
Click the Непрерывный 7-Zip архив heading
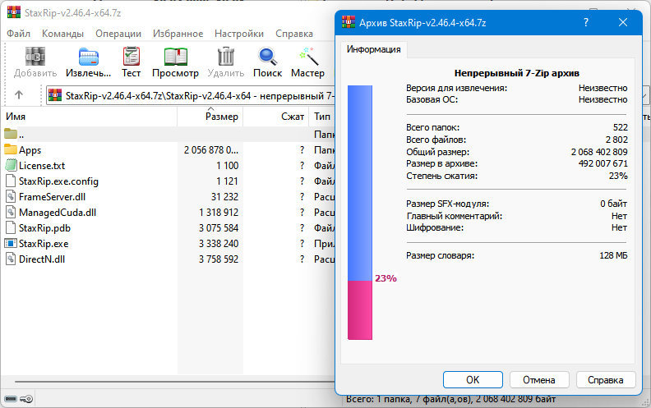click(x=517, y=73)
